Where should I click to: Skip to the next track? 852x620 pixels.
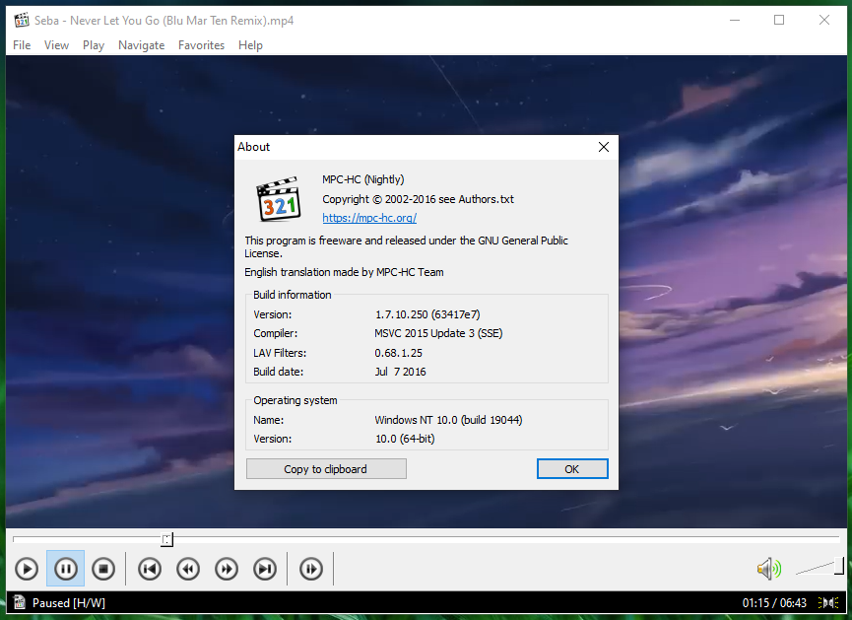click(265, 569)
